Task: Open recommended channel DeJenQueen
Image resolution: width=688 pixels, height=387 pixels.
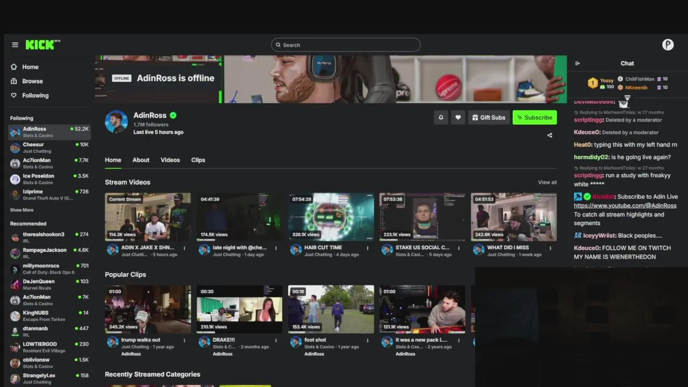Action: coord(49,284)
